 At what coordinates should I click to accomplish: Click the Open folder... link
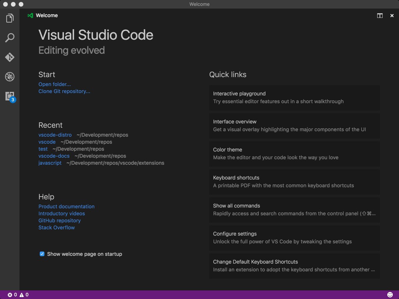point(55,84)
